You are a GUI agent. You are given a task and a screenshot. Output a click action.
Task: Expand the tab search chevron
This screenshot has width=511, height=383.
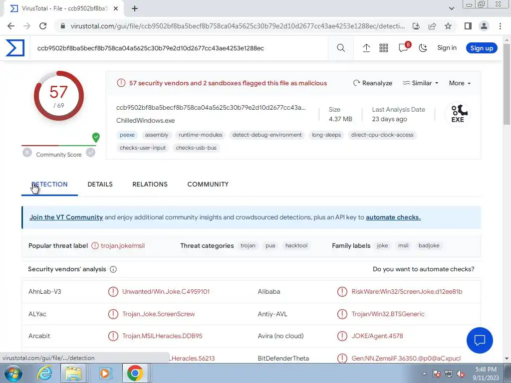tap(451, 8)
